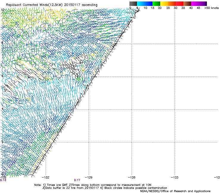Click the '20' legend scale label

[160, 8]
